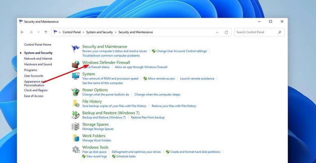Refresh the Control Panel view
316x163 pixels.
[226, 32]
